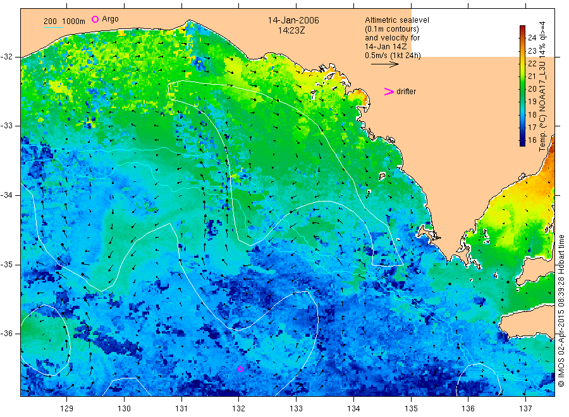Click the 'and velocity for' legend line
569x417 pixels.
tap(392, 38)
